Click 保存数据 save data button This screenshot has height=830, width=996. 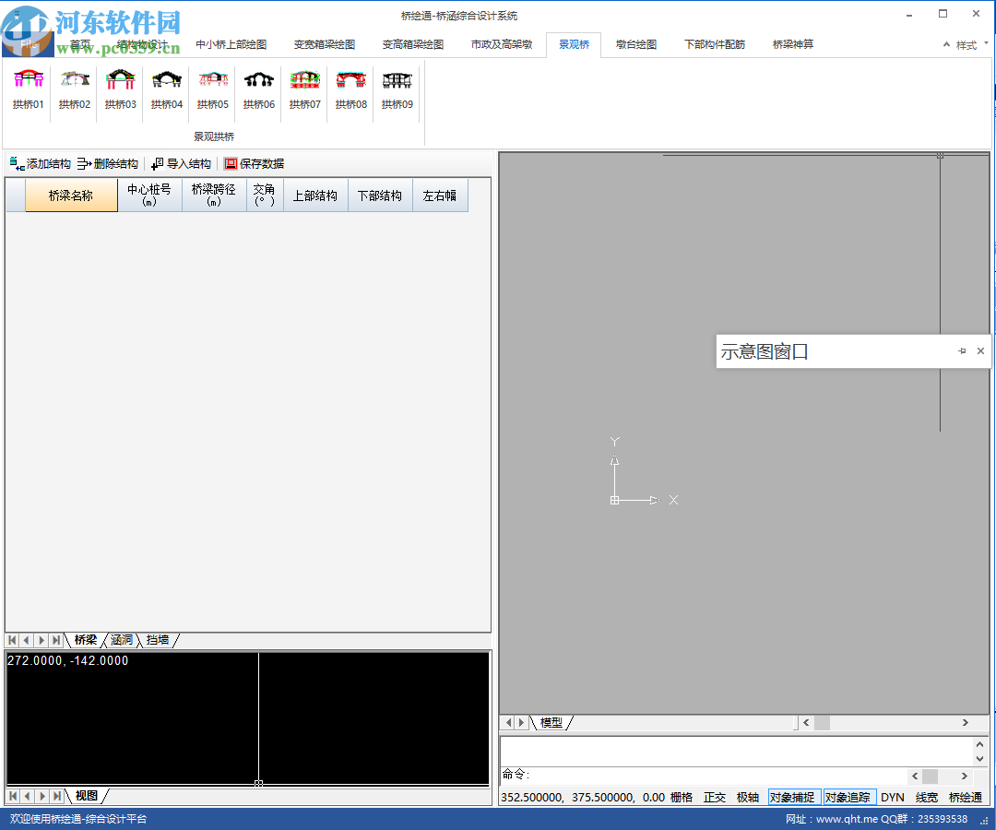(255, 164)
